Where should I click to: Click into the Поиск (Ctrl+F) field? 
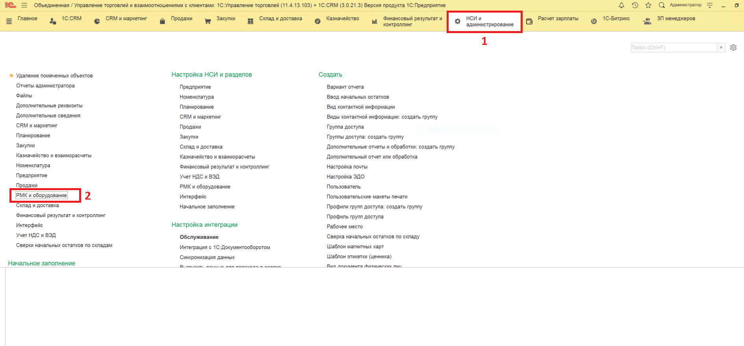(673, 48)
